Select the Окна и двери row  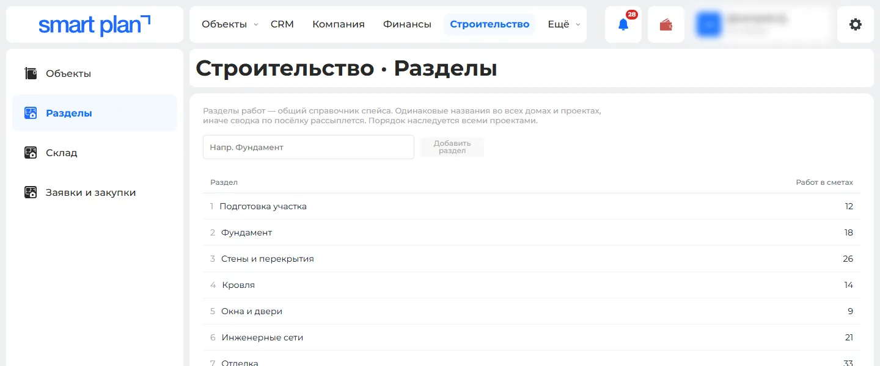point(532,311)
